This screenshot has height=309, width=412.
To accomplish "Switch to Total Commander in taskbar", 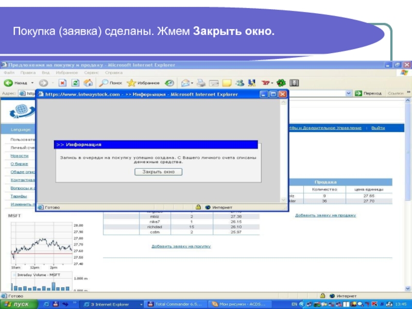I will [x=176, y=304].
